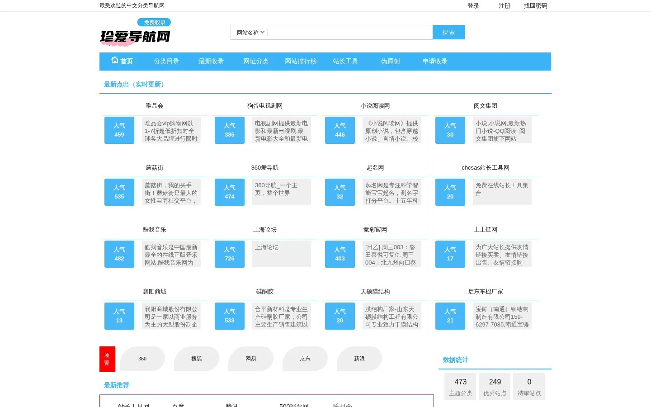Click the 免费收录 badge above logo

tap(154, 22)
